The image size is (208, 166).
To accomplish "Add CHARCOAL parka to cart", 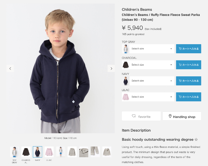I will (188, 65).
